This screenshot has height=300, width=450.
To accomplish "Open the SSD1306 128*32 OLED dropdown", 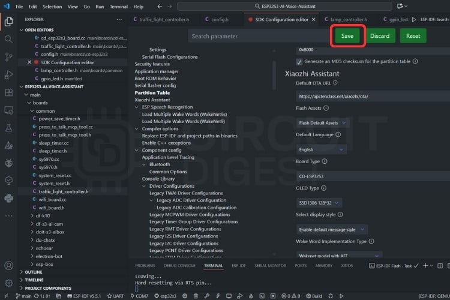I will (x=319, y=203).
